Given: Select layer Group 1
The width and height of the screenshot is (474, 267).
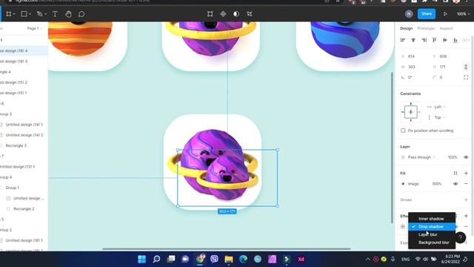Looking at the screenshot, I should click(x=13, y=188).
